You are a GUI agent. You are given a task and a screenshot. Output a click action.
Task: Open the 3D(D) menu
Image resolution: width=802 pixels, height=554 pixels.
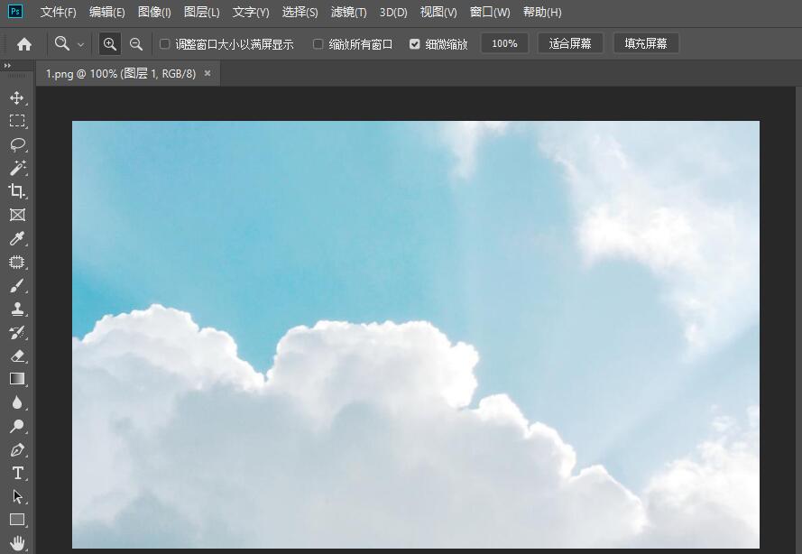click(x=393, y=12)
